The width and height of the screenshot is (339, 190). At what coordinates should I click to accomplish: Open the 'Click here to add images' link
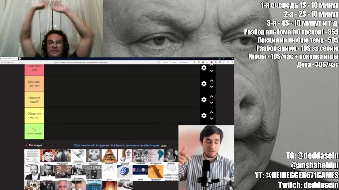(90, 145)
